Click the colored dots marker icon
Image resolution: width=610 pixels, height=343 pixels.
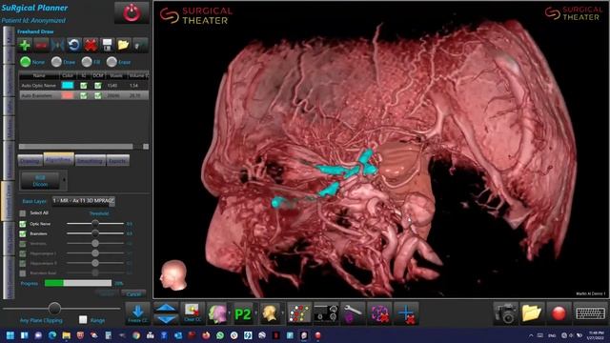(299, 313)
